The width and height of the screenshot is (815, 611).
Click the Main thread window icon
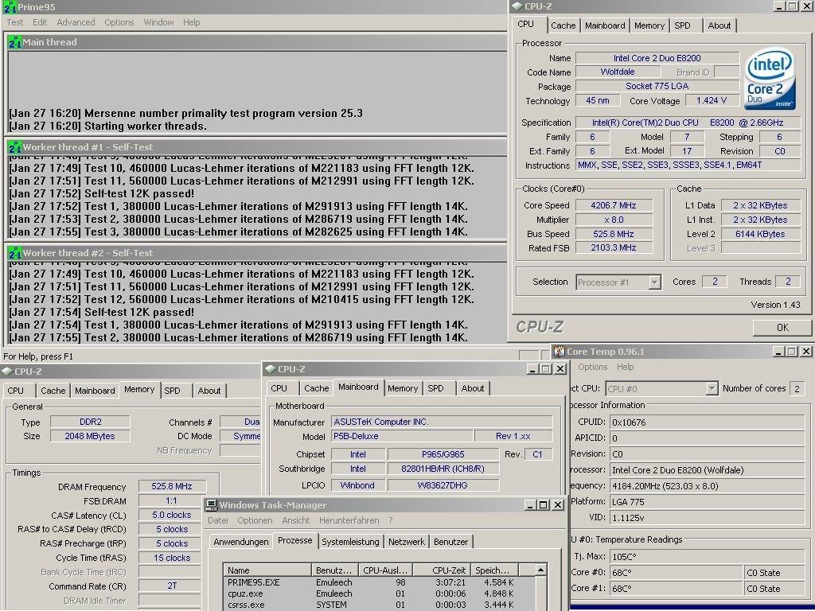(14, 42)
